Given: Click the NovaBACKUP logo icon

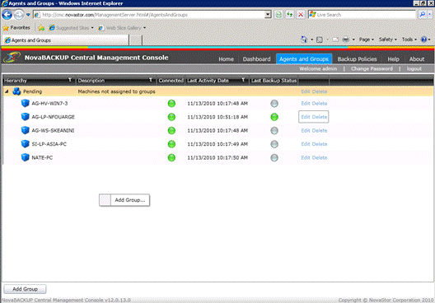Looking at the screenshot, I should pyautogui.click(x=12, y=58).
